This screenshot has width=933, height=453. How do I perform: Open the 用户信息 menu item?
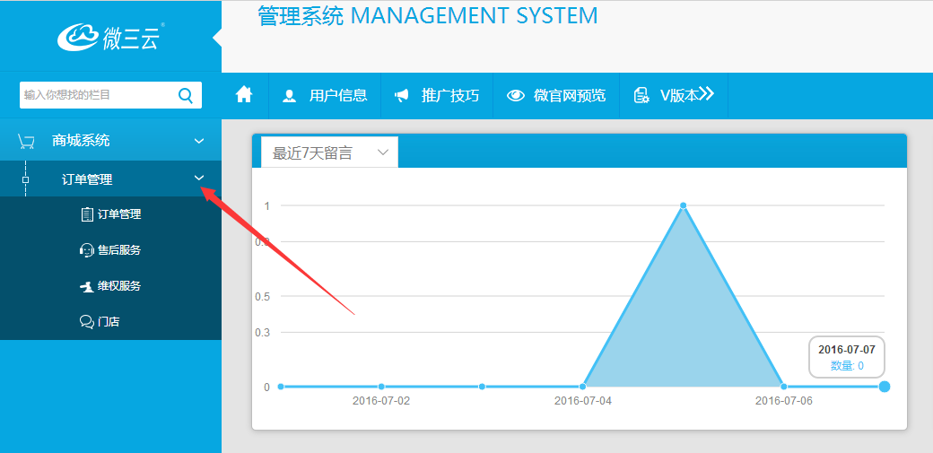point(325,95)
